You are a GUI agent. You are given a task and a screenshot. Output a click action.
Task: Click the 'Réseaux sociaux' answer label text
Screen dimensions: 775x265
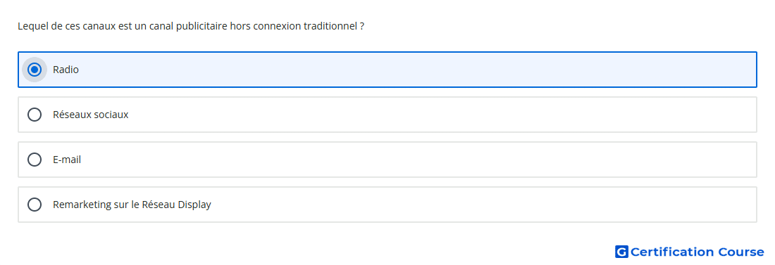coord(90,115)
